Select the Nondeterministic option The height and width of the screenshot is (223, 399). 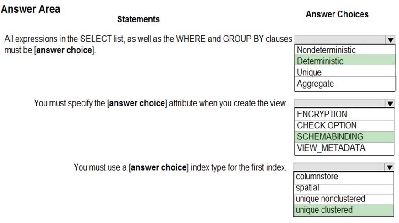345,50
